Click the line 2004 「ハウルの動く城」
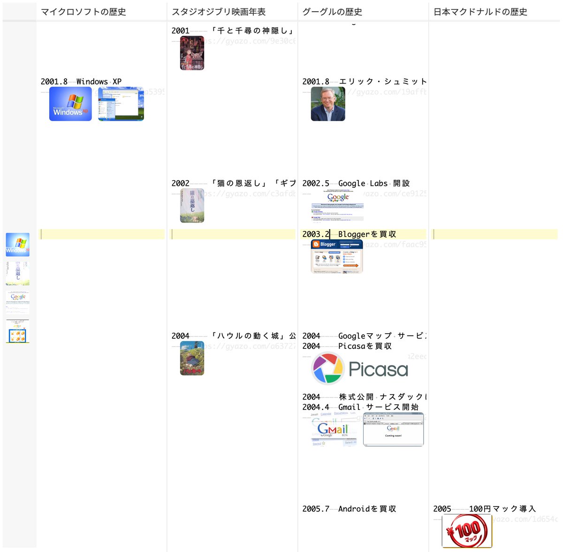The image size is (563, 552). coord(233,336)
